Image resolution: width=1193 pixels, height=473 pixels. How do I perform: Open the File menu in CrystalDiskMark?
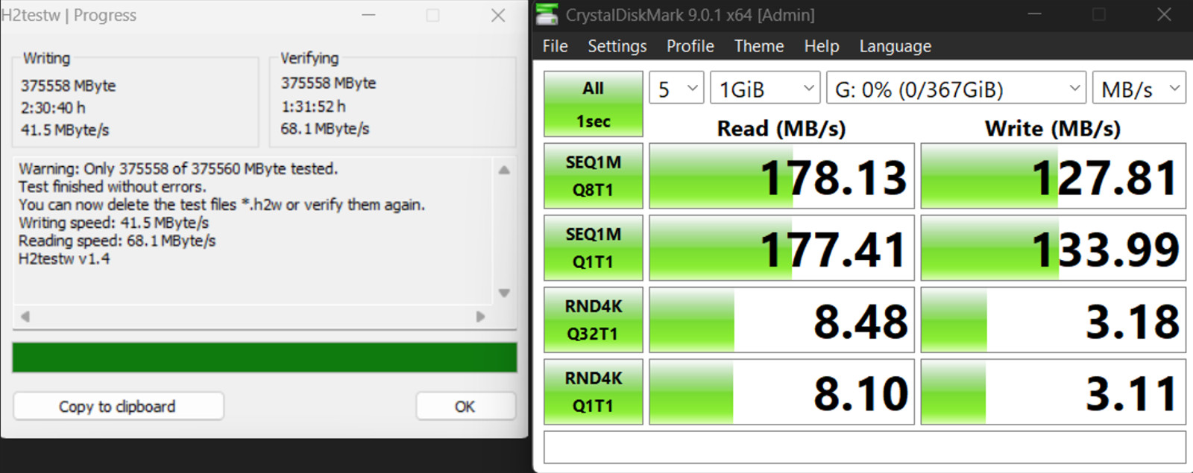coord(555,46)
